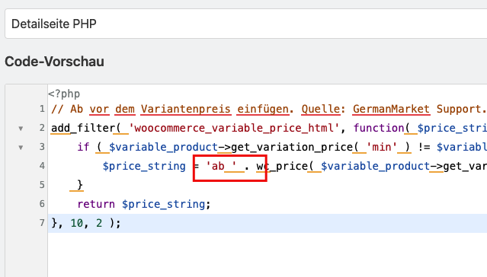Click the word GermanMarket in the comment
Screen dimensions: 487x277
coord(391,109)
